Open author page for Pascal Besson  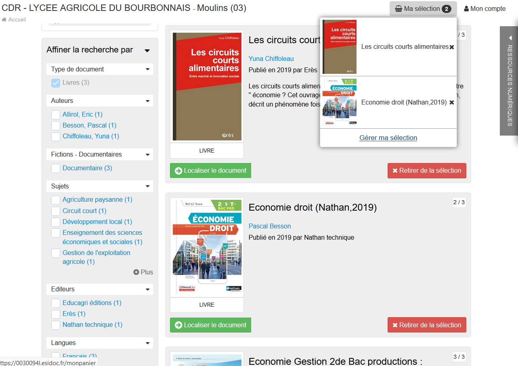(270, 226)
